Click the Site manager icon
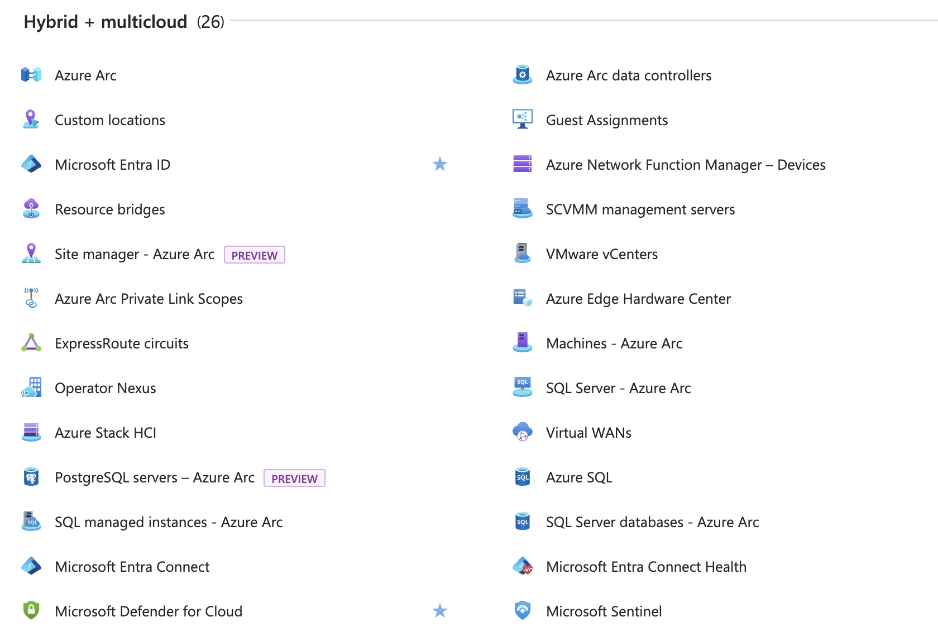The height and width of the screenshot is (641, 938). click(x=31, y=253)
